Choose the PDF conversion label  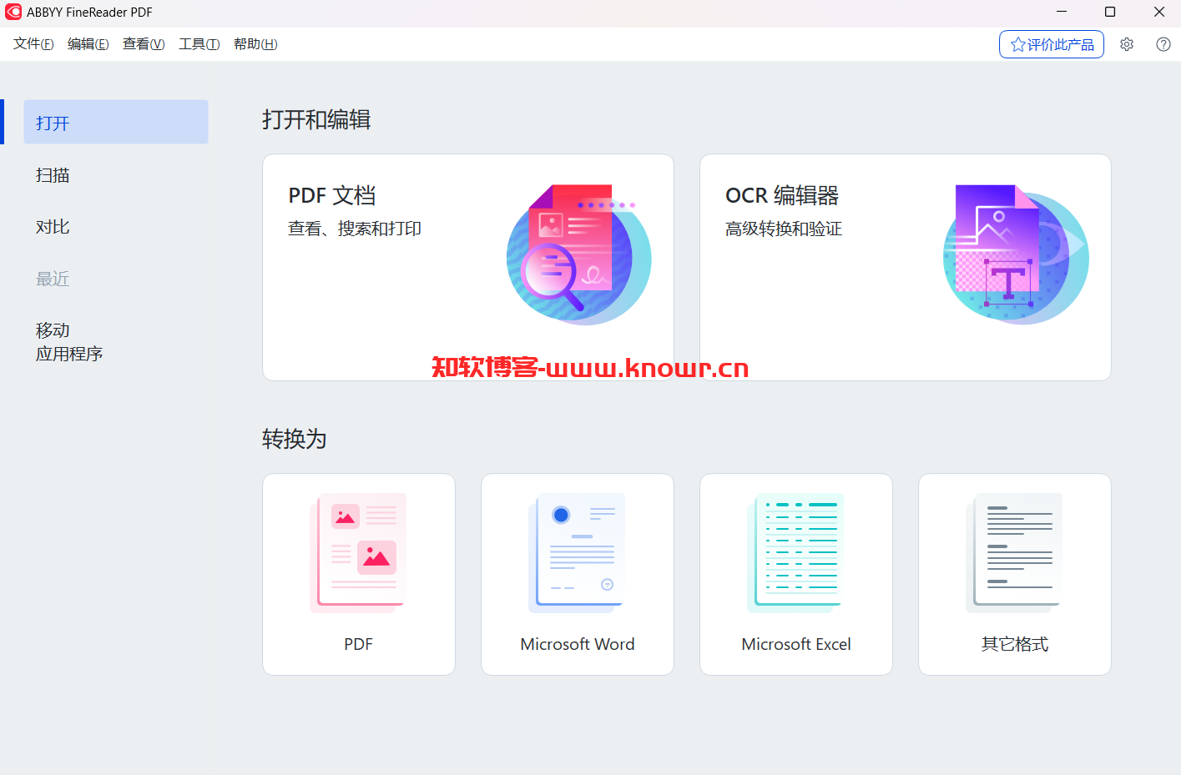coord(359,644)
